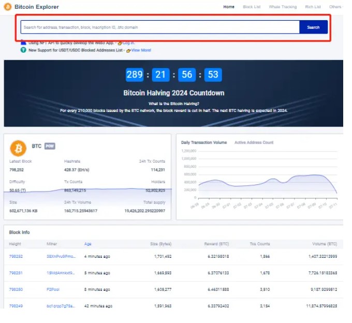
Task: Follow the View More! link
Action: point(141,50)
